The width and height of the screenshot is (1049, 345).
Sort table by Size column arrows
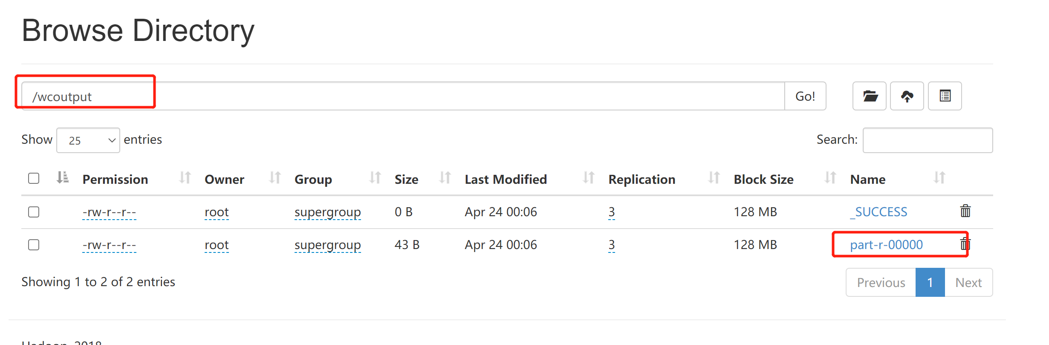pyautogui.click(x=445, y=177)
